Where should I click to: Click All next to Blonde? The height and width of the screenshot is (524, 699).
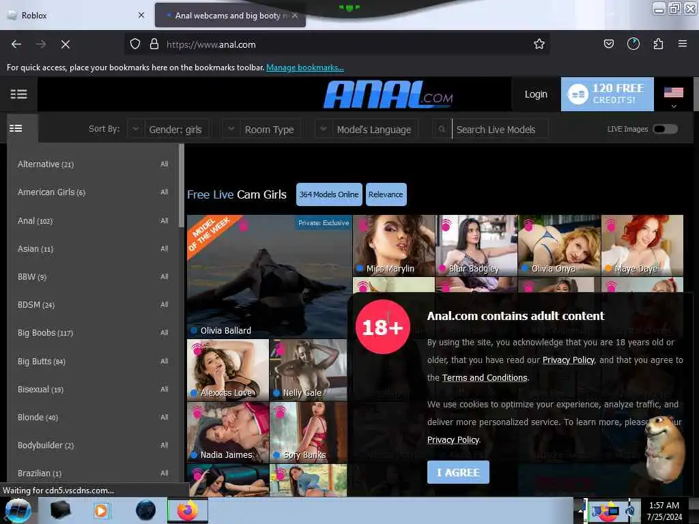tap(165, 417)
